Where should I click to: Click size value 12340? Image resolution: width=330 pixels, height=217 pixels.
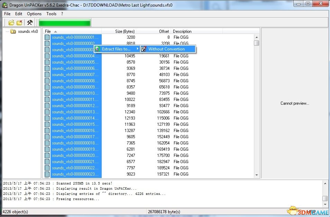pos(130,112)
